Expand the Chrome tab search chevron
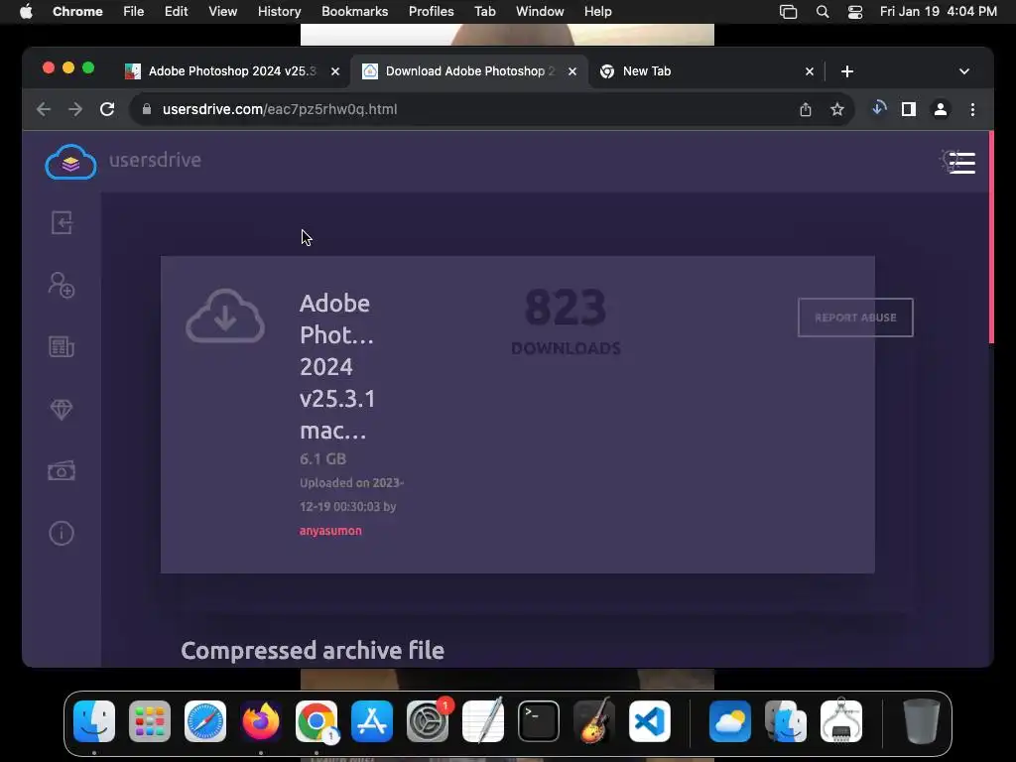Screen dimensions: 1016x762 [964, 71]
